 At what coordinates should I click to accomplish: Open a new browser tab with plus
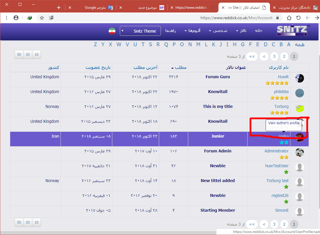pos(59,8)
